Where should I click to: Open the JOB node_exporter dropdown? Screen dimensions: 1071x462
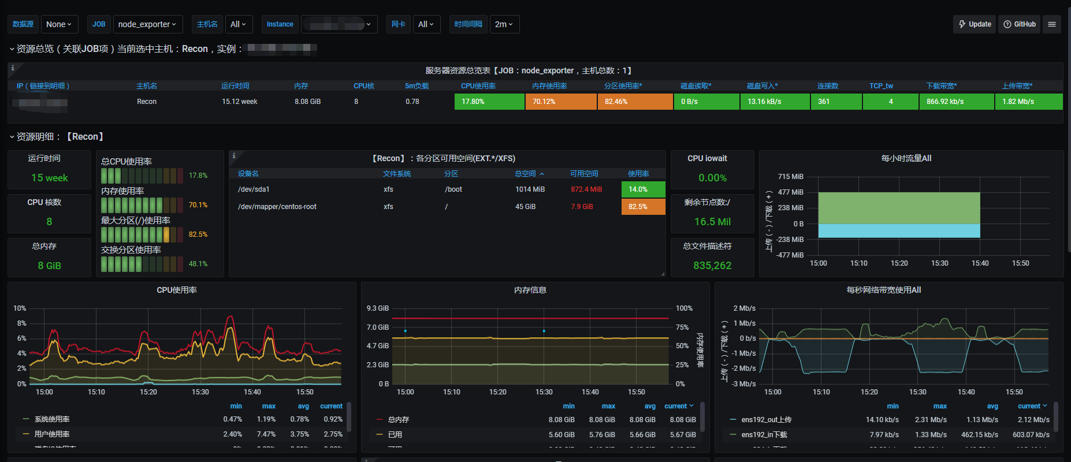[148, 24]
